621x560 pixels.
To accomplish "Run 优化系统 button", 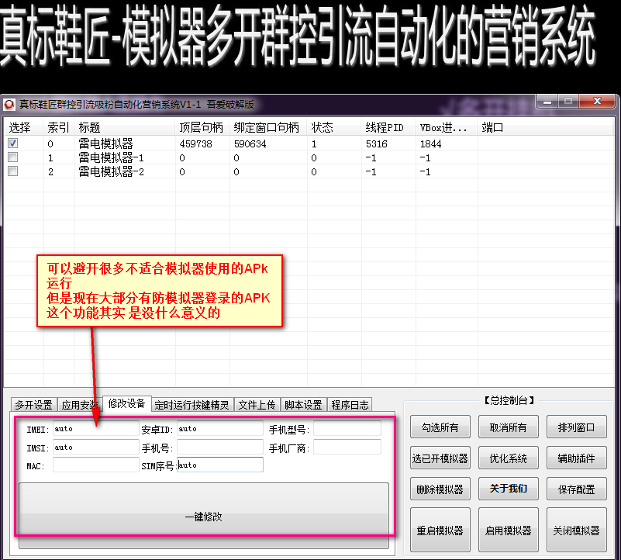I will tap(508, 458).
